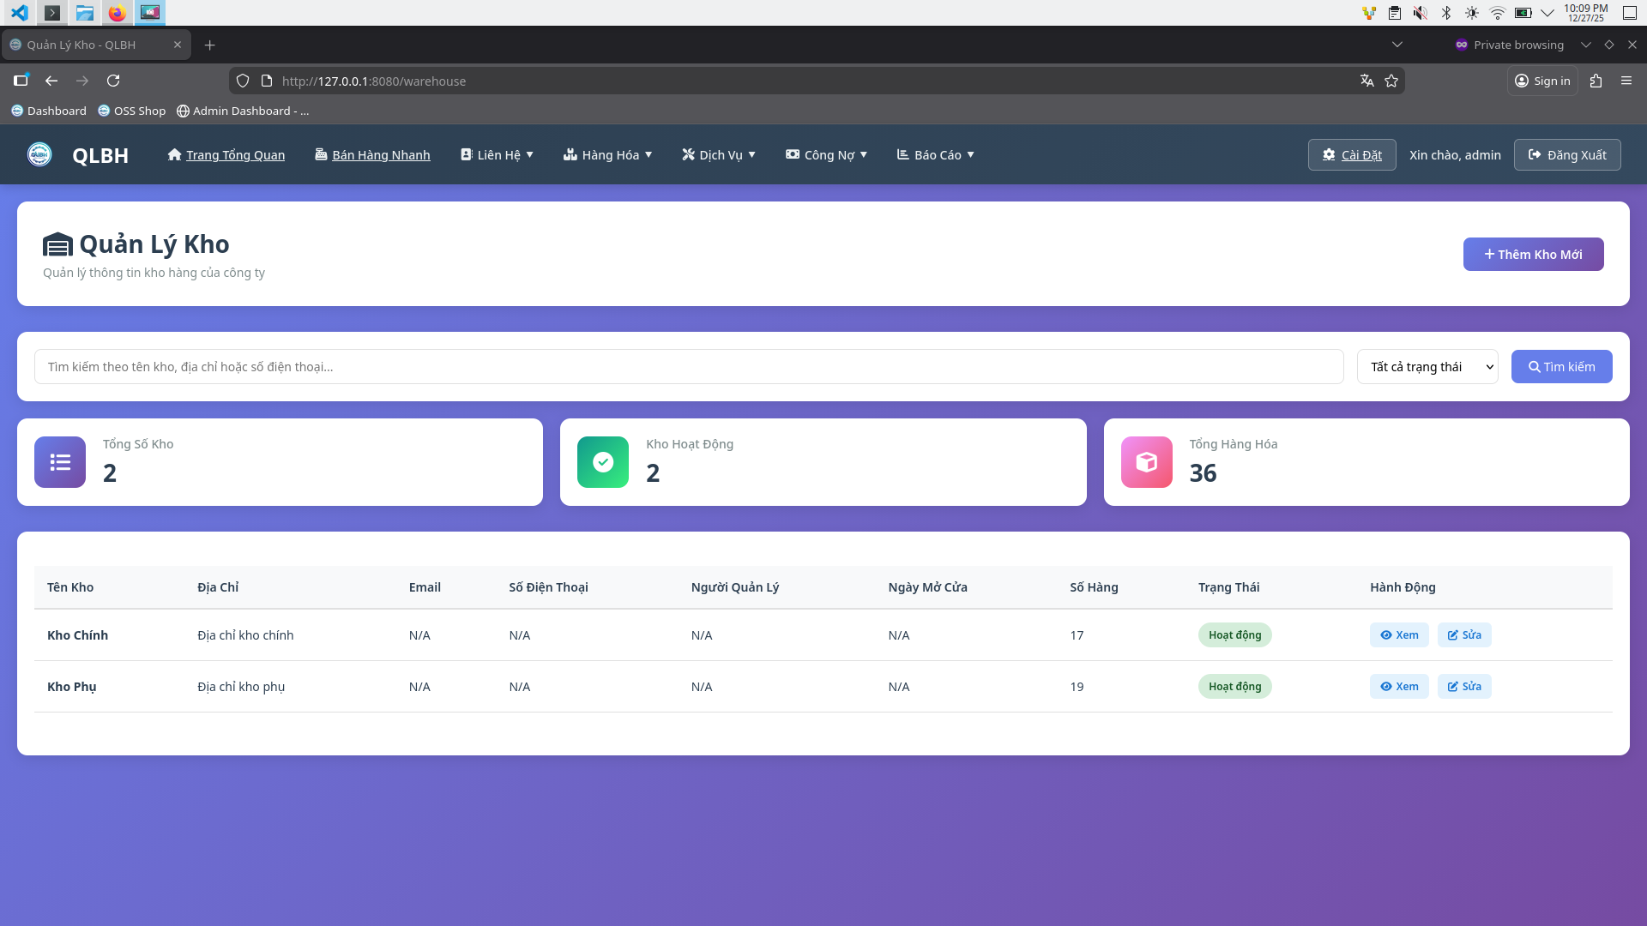
Task: Click the browser translate page icon
Action: point(1366,81)
